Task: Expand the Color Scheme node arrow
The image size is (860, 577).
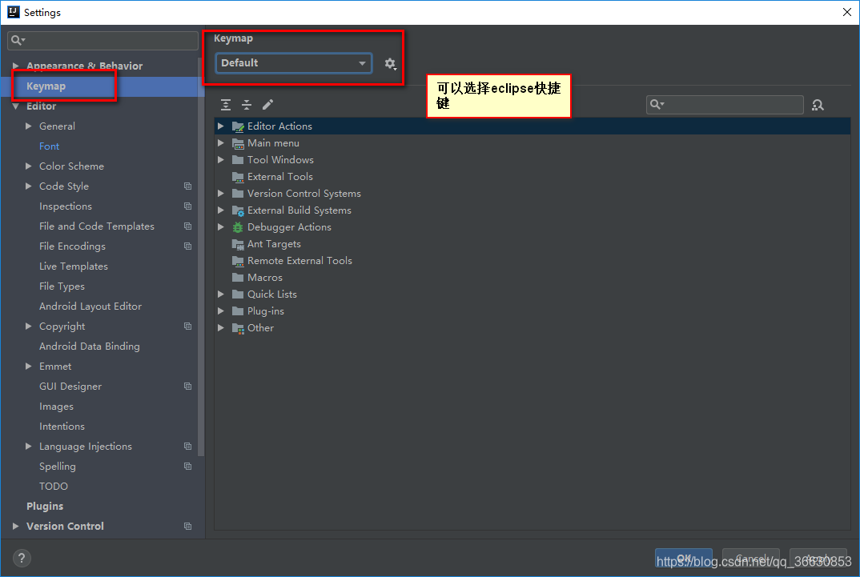Action: tap(29, 166)
